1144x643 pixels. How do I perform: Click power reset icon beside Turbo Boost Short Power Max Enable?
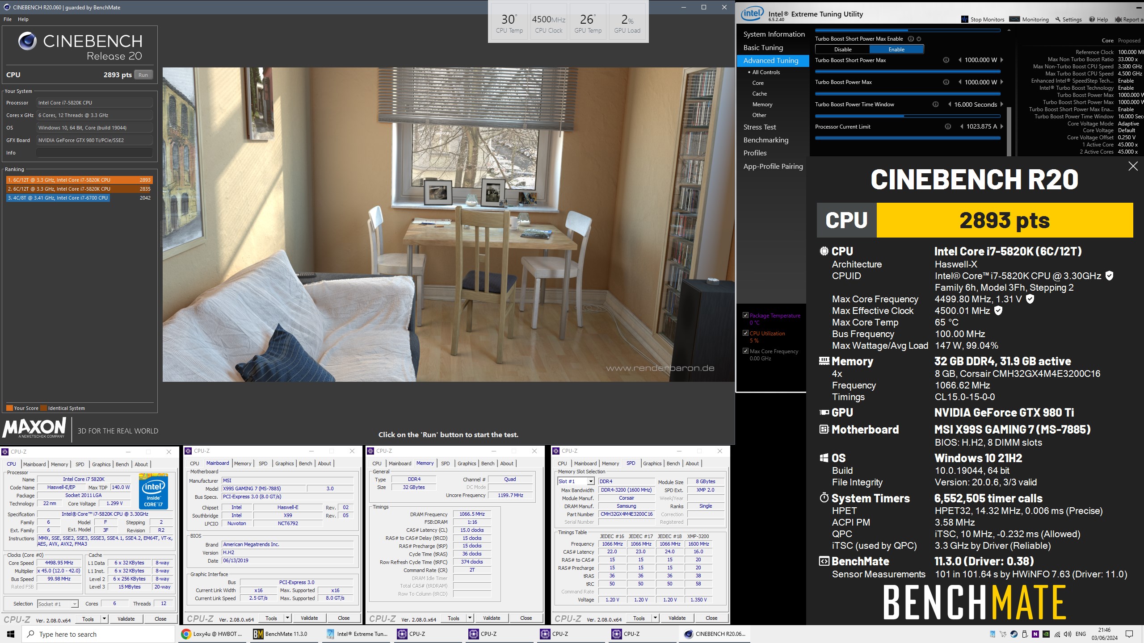point(919,39)
